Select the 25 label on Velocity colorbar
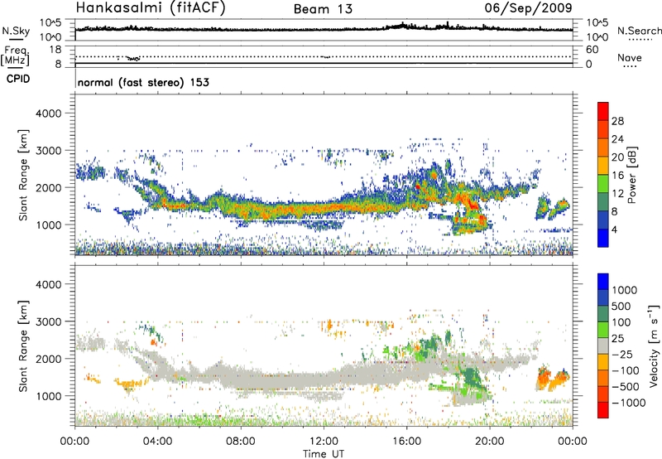The image size is (662, 459). [x=618, y=339]
